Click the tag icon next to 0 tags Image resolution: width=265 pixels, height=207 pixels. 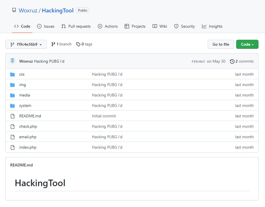(78, 44)
